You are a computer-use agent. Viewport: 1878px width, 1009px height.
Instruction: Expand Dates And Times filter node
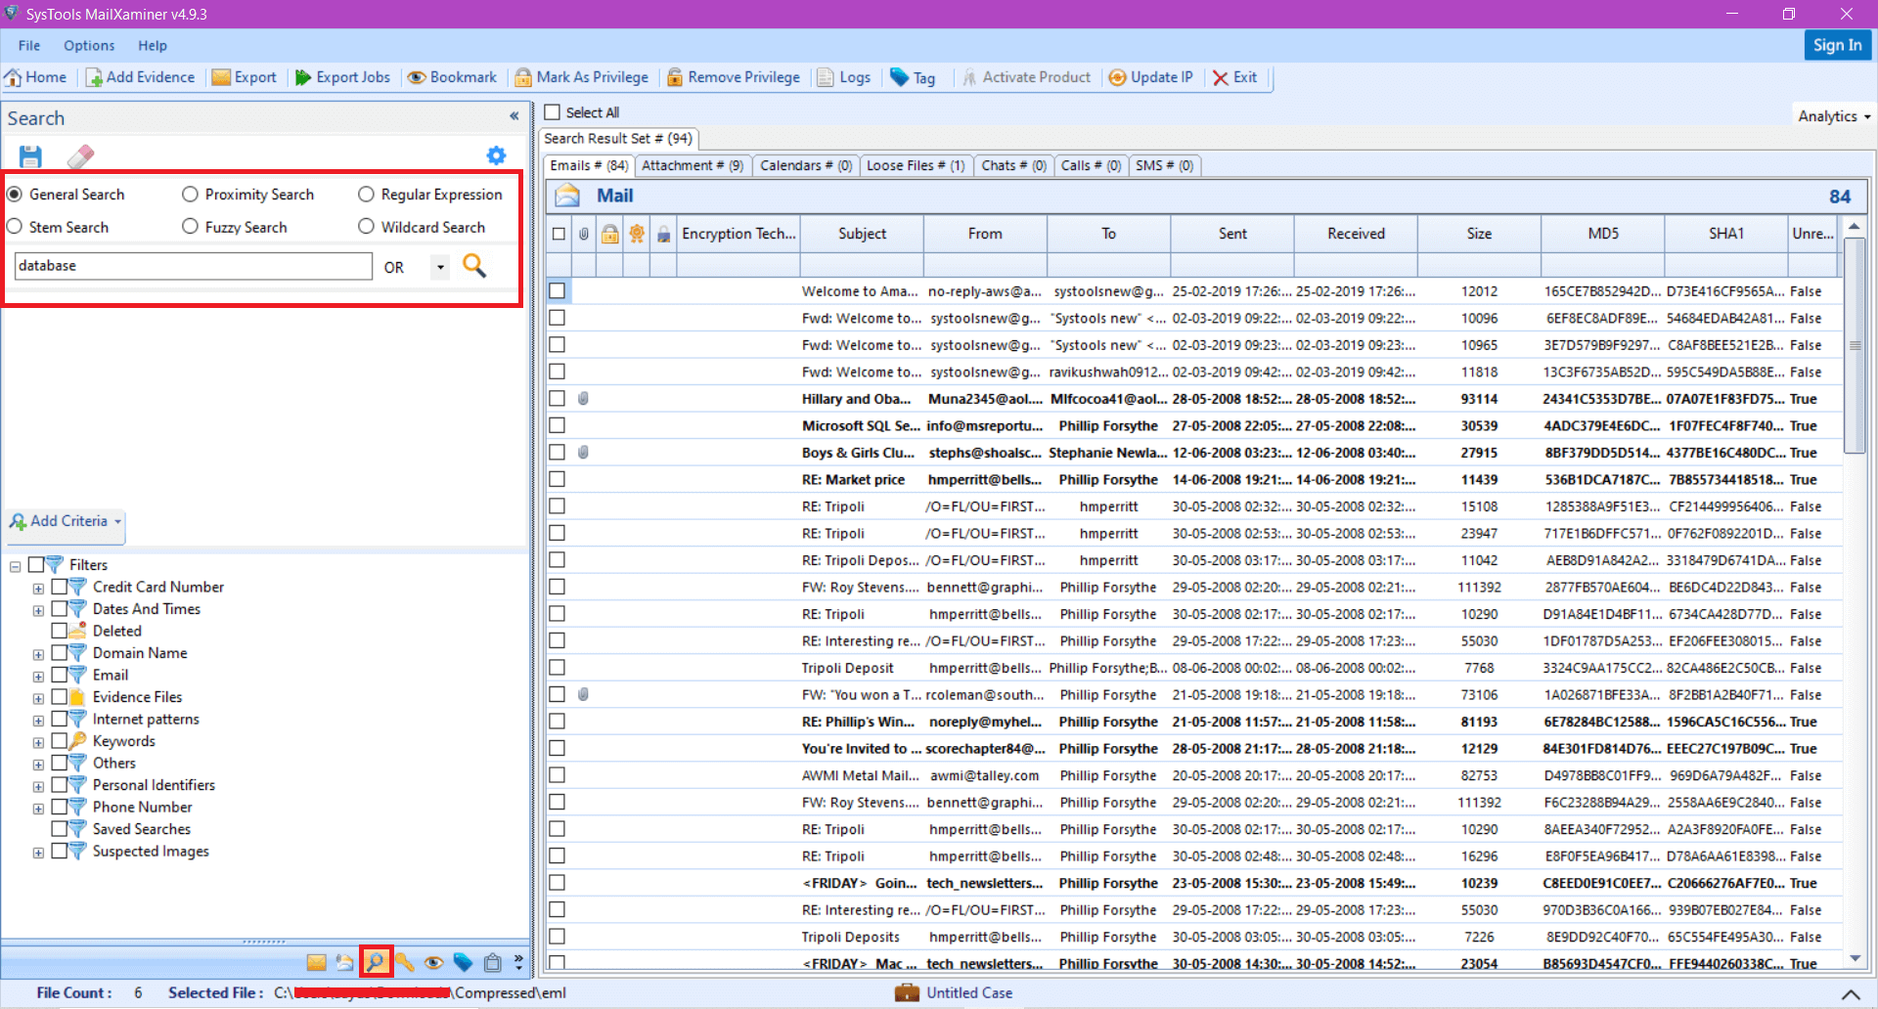click(x=38, y=610)
